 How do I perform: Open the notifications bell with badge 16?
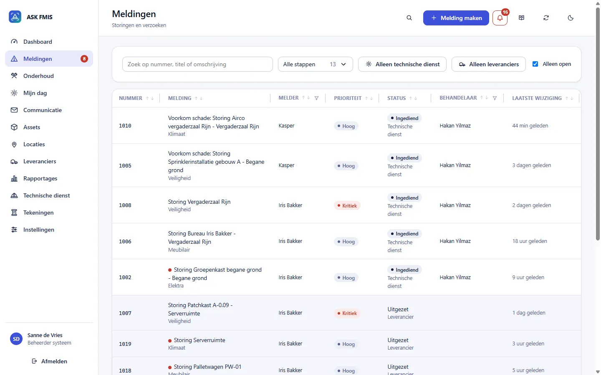[x=500, y=18]
